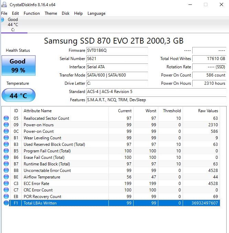
Task: Click status orb for Power-on Count row
Action: click(x=6, y=131)
